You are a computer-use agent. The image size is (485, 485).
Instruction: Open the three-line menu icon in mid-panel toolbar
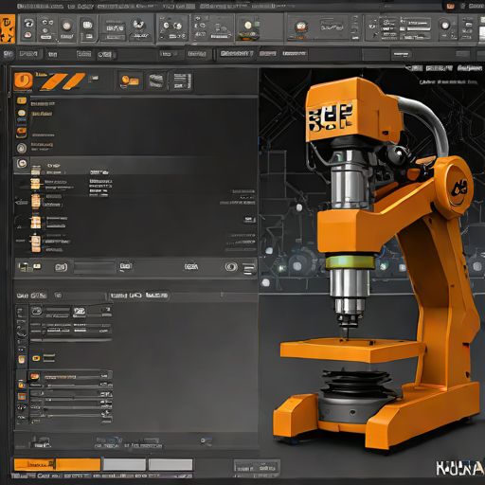pyautogui.click(x=249, y=268)
